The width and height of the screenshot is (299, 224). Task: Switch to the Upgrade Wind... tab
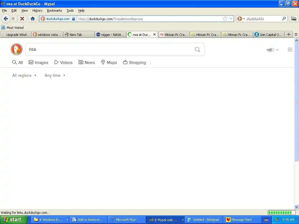[x=16, y=35]
